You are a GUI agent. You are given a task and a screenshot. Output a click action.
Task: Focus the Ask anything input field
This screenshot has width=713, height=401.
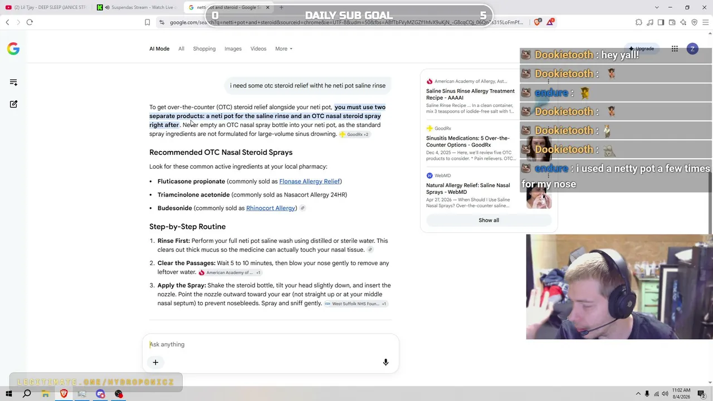pyautogui.click(x=270, y=344)
